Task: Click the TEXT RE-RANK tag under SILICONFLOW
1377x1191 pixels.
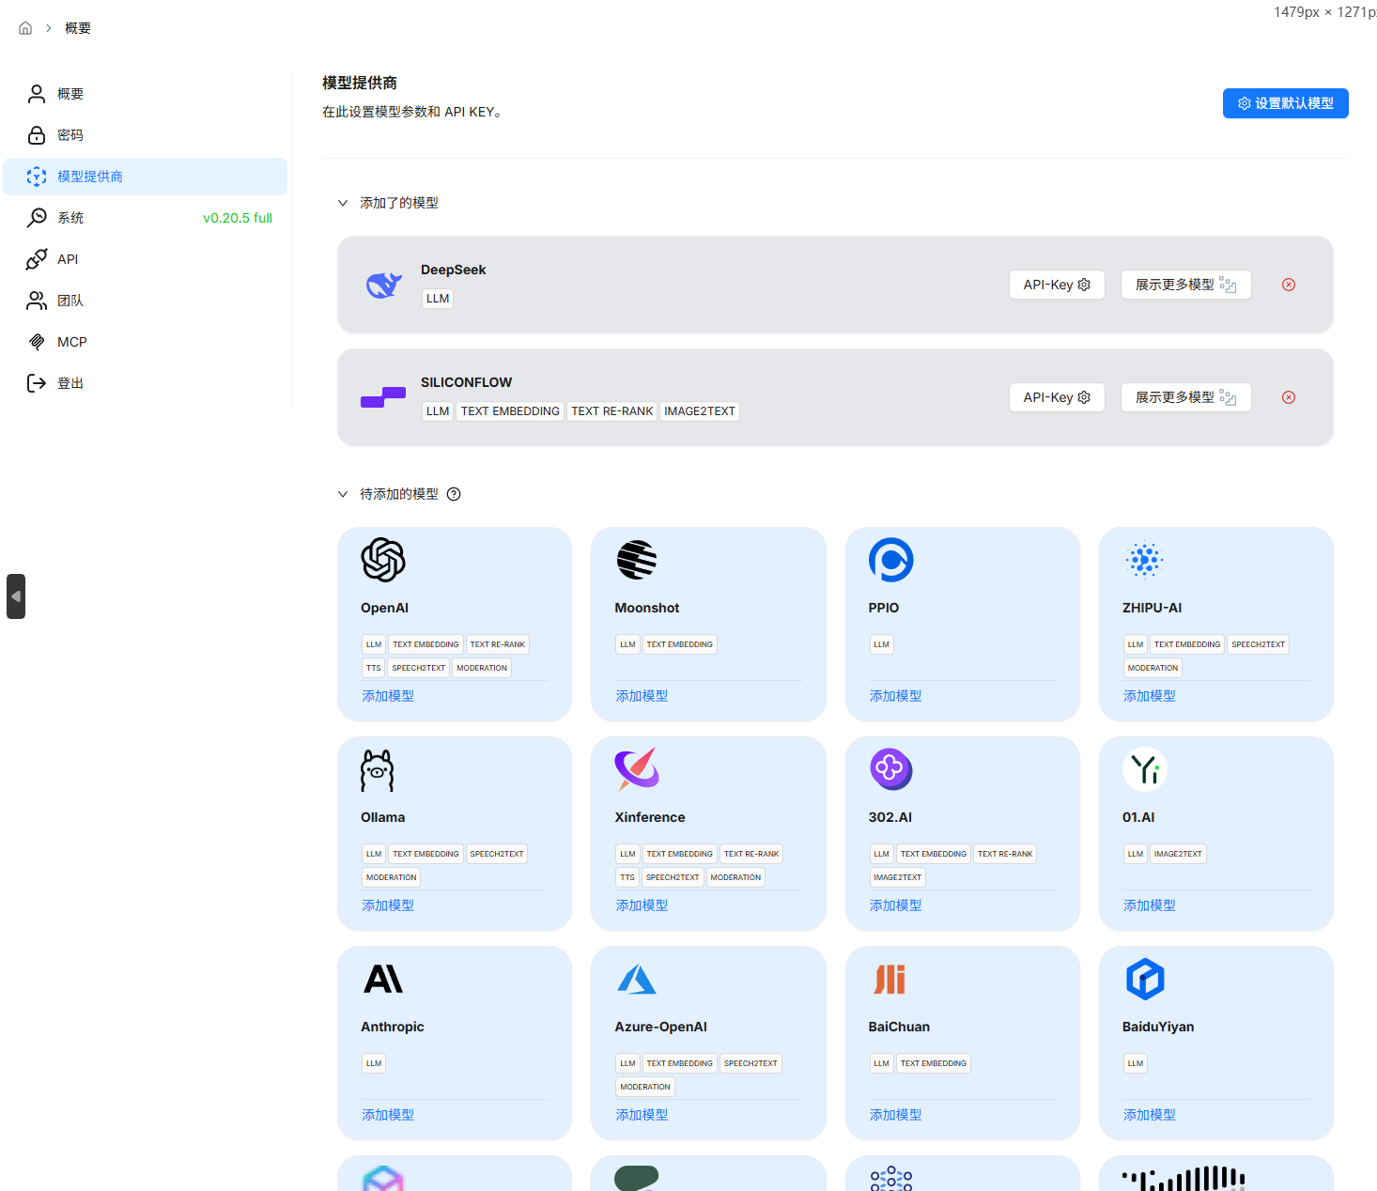Action: (612, 411)
